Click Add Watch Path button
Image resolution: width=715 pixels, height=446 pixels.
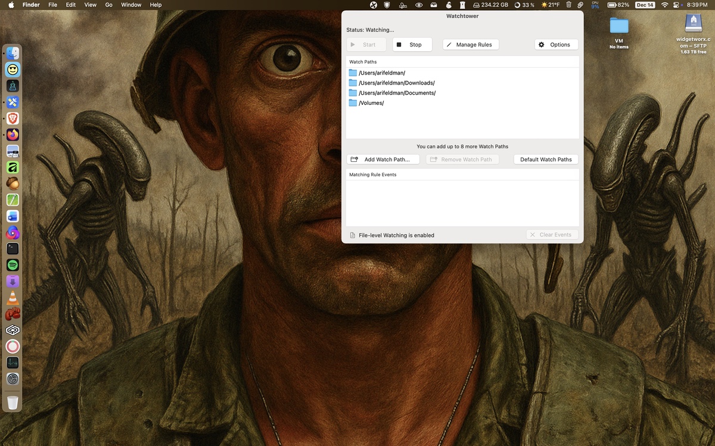coord(383,160)
